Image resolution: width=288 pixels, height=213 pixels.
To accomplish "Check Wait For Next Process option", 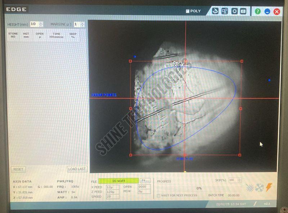I will coord(158,195).
